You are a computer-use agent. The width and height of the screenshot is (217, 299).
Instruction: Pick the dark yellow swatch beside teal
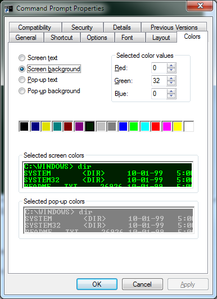[x=46, y=126]
